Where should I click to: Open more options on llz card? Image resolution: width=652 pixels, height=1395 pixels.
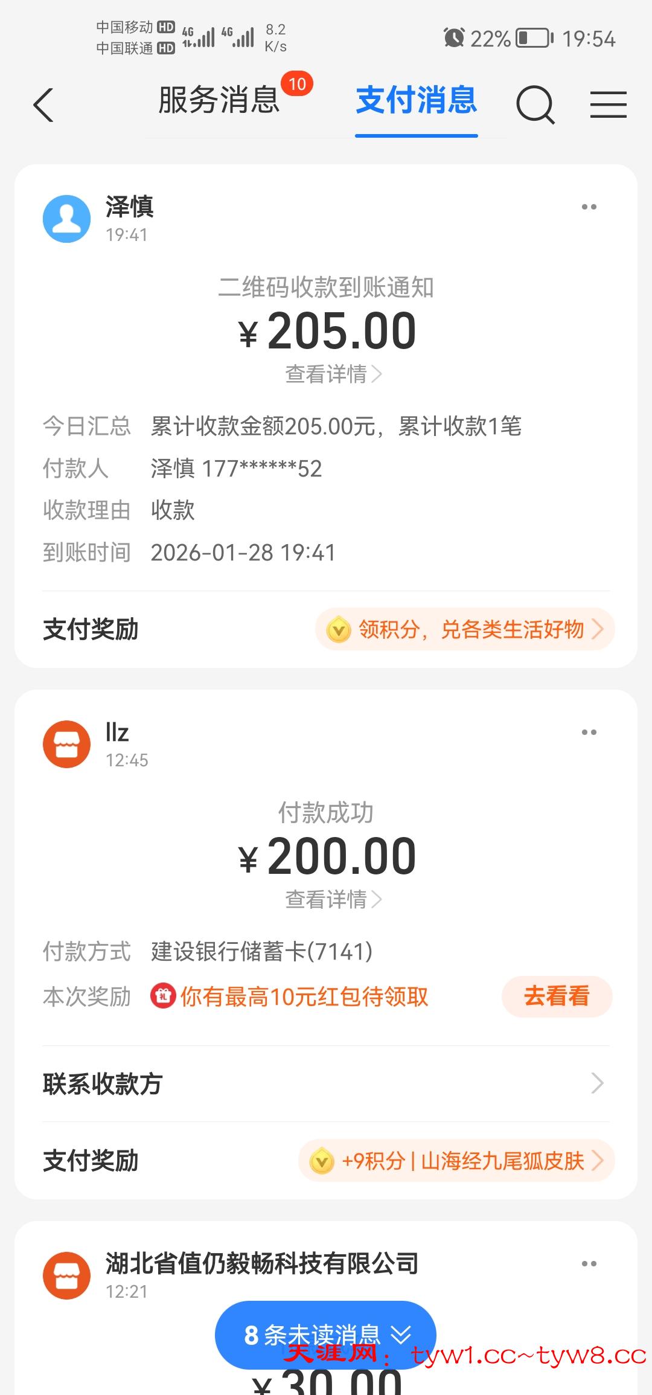[x=589, y=733]
